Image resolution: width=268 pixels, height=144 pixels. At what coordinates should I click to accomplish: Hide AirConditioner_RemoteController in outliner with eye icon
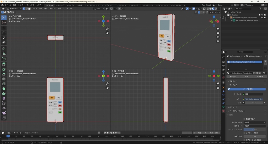[x=262, y=18]
